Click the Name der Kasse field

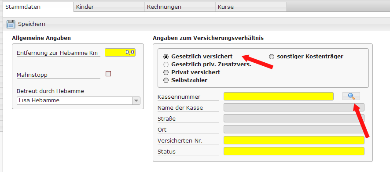click(294, 107)
